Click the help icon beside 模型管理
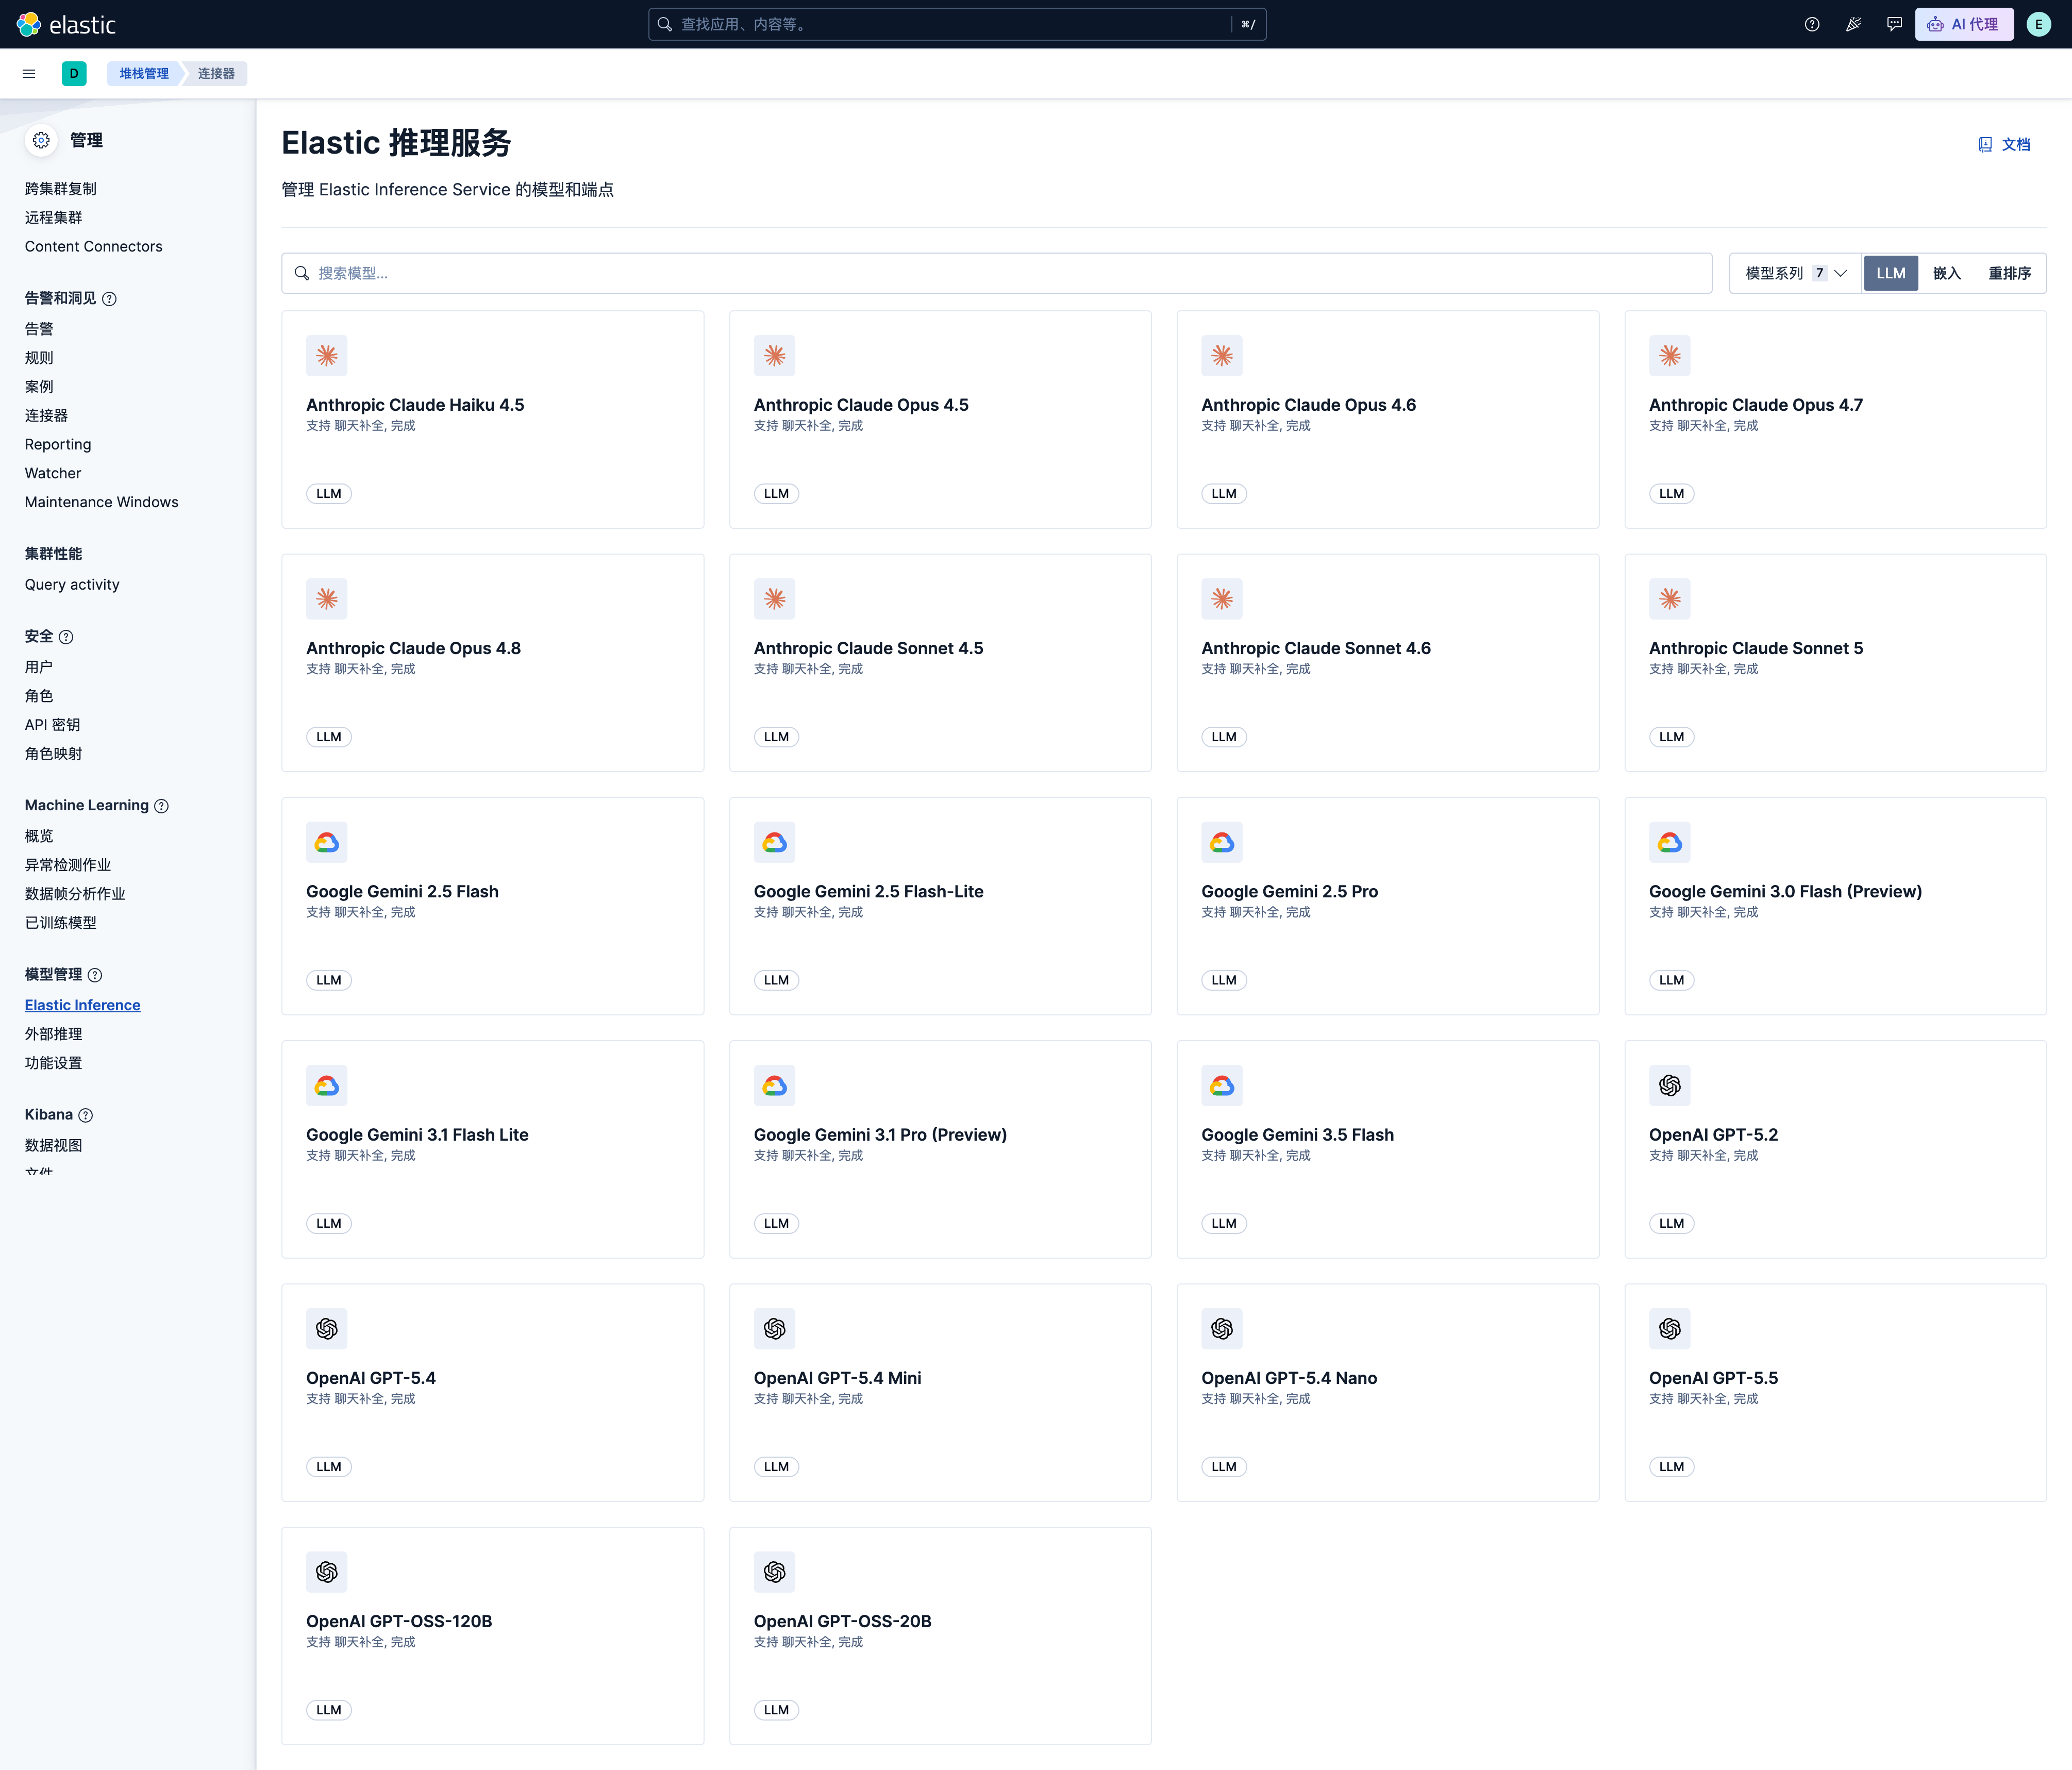This screenshot has height=1770, width=2072. (x=95, y=974)
